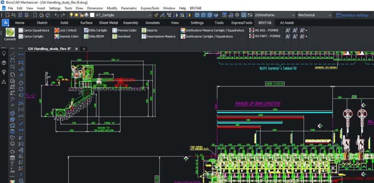Toggle the layer on/off lightbulb icon
The image size is (374, 183).
pos(72,15)
